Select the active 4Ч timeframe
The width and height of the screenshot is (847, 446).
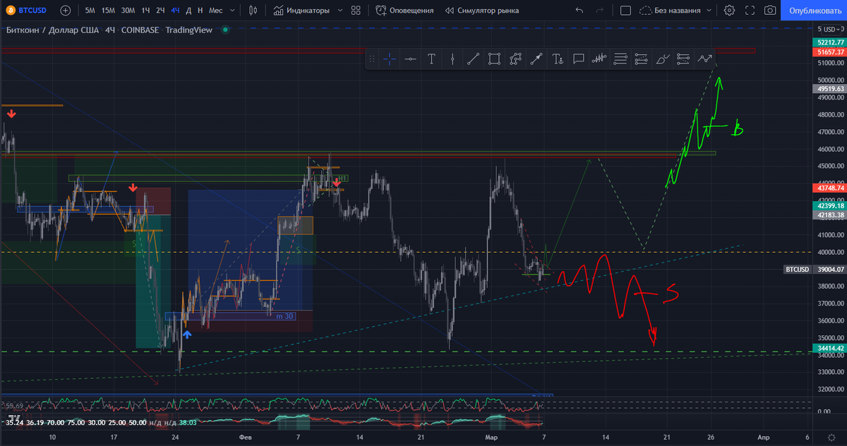[x=175, y=11]
